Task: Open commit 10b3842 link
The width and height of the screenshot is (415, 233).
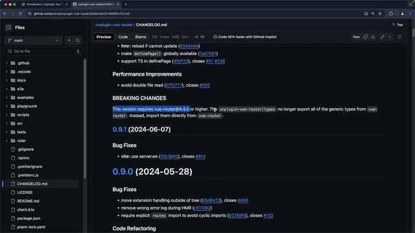Action: [x=169, y=157]
